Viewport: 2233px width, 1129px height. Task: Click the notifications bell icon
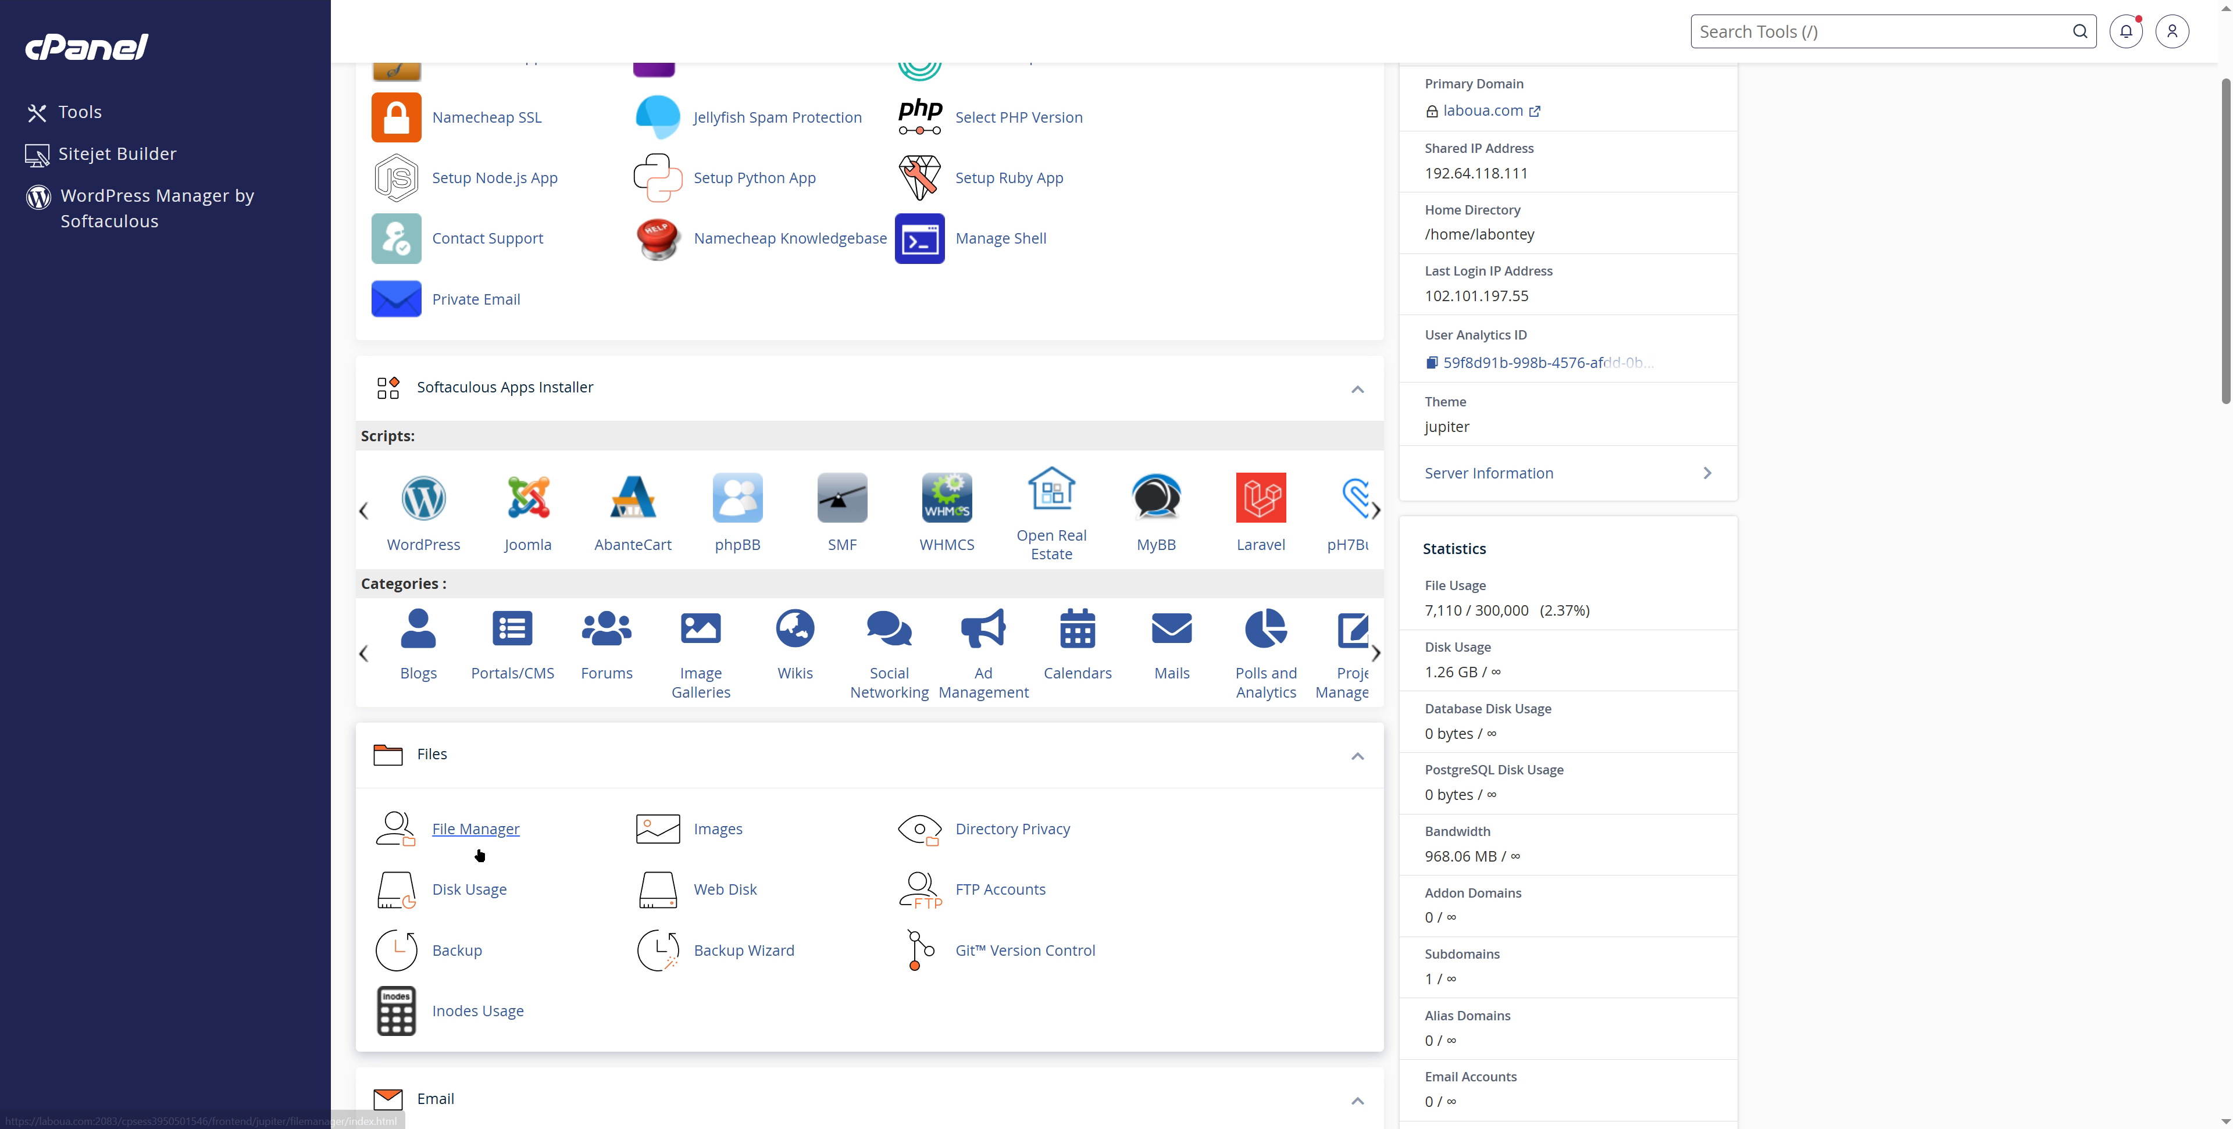click(x=2125, y=32)
